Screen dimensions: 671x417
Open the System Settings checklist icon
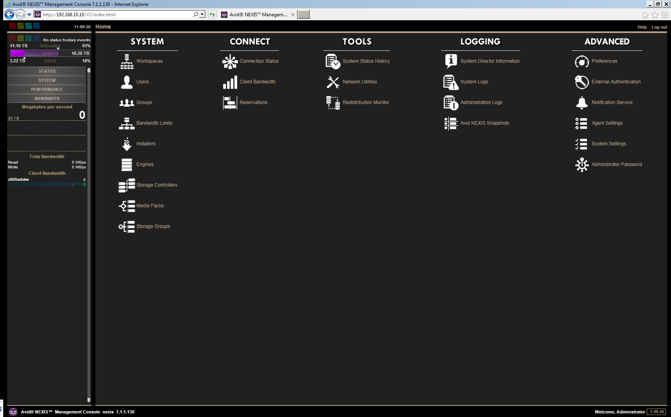(x=581, y=144)
